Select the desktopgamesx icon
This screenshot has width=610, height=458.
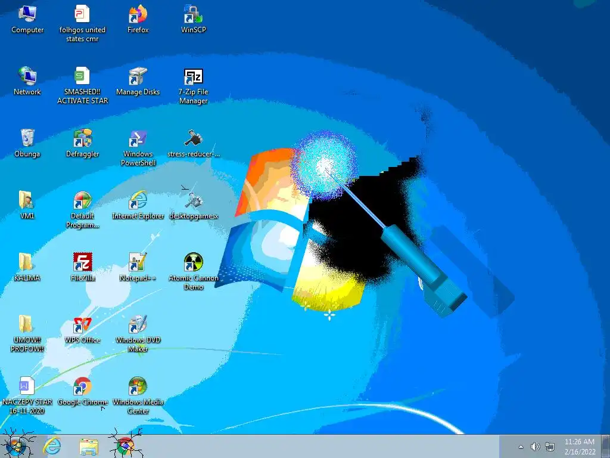[x=194, y=205]
